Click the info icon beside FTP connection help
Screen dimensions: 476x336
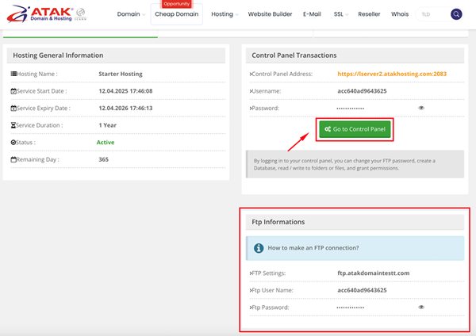tap(259, 248)
